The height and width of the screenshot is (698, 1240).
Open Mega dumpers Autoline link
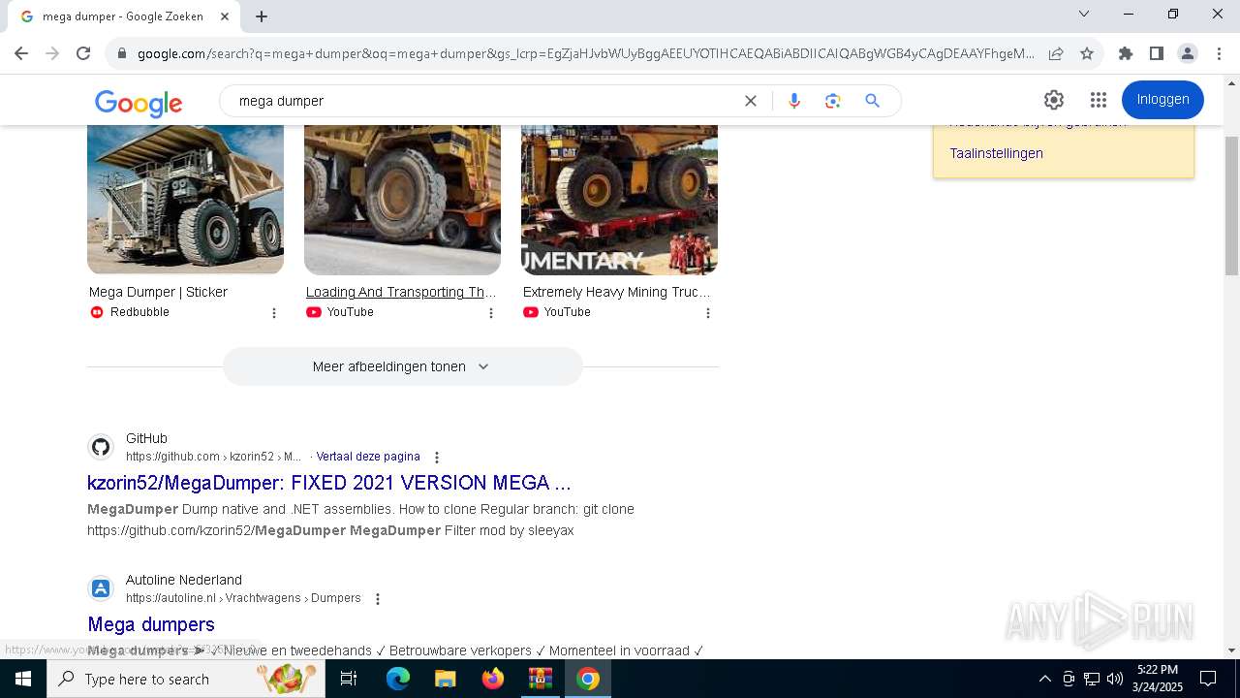[151, 624]
